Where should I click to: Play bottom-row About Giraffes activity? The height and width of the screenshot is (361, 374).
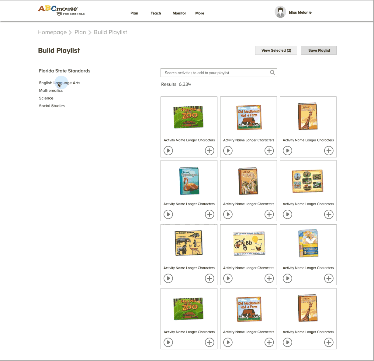click(287, 342)
